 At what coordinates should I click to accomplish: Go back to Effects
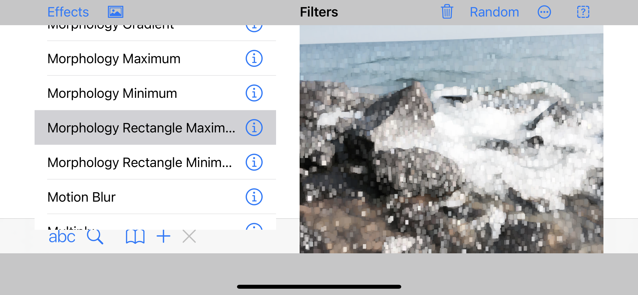pos(68,12)
